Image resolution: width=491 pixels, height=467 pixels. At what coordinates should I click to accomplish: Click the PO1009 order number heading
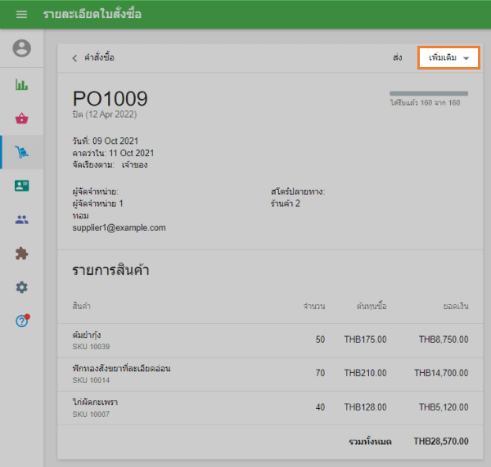coord(110,99)
